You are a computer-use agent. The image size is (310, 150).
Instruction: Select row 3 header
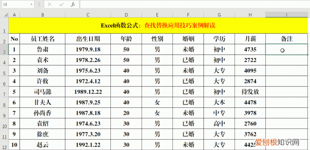[x=5, y=50]
